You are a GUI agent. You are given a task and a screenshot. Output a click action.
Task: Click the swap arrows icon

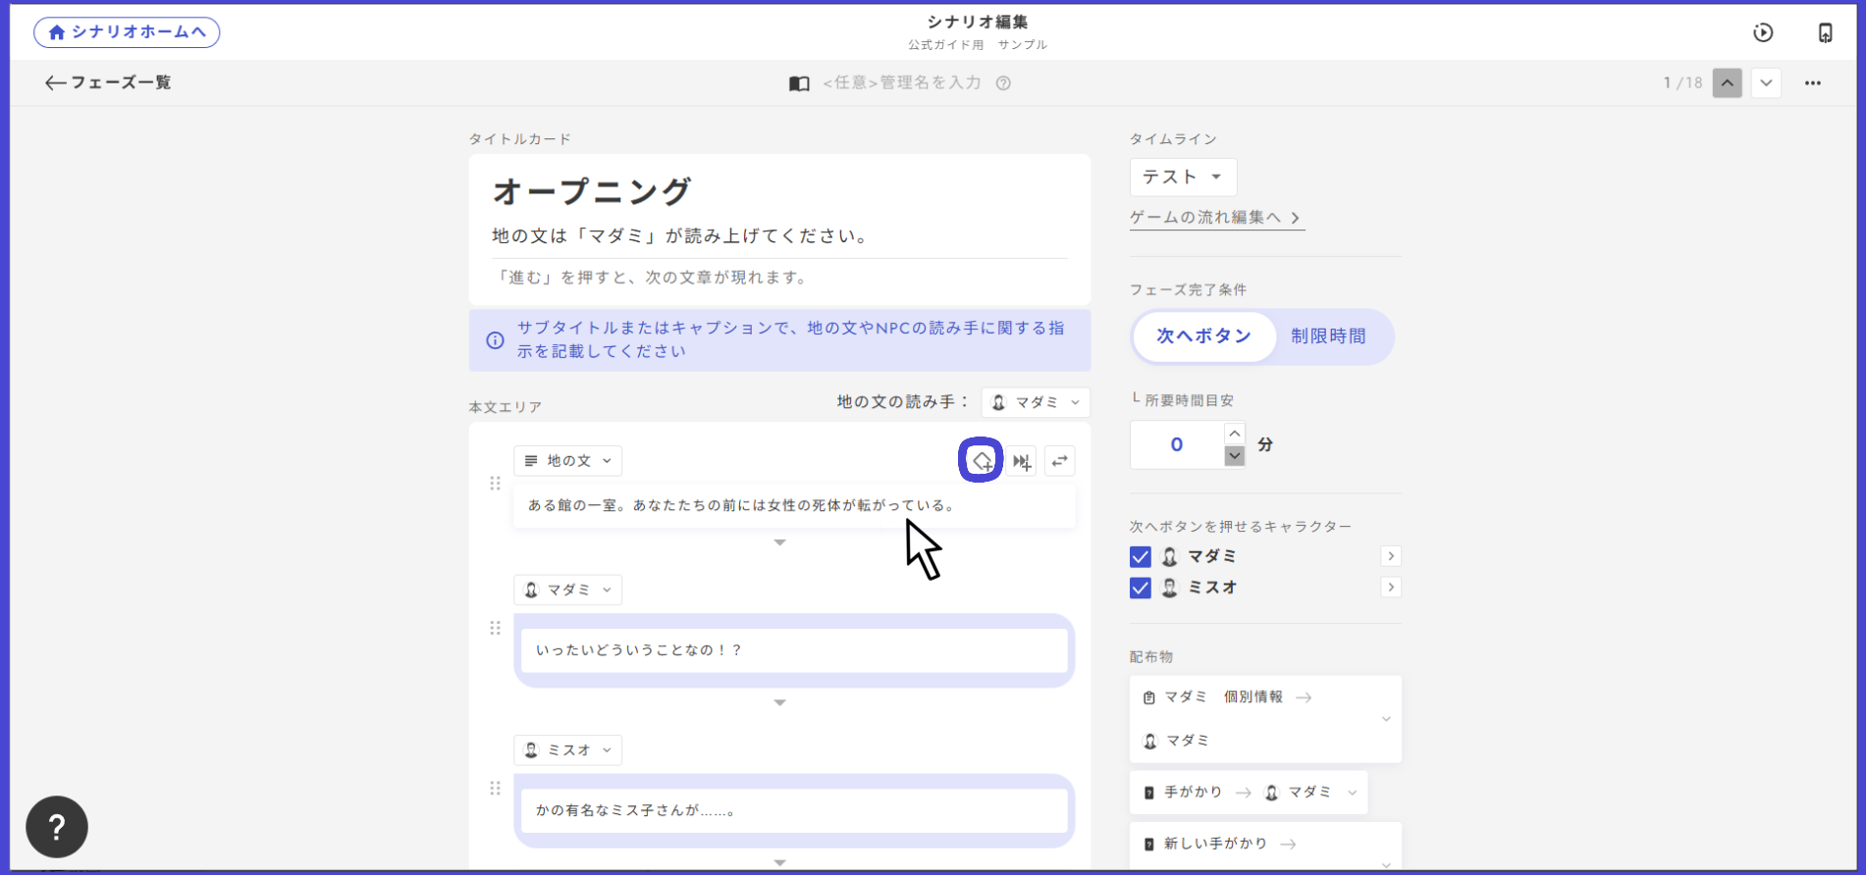1059,461
